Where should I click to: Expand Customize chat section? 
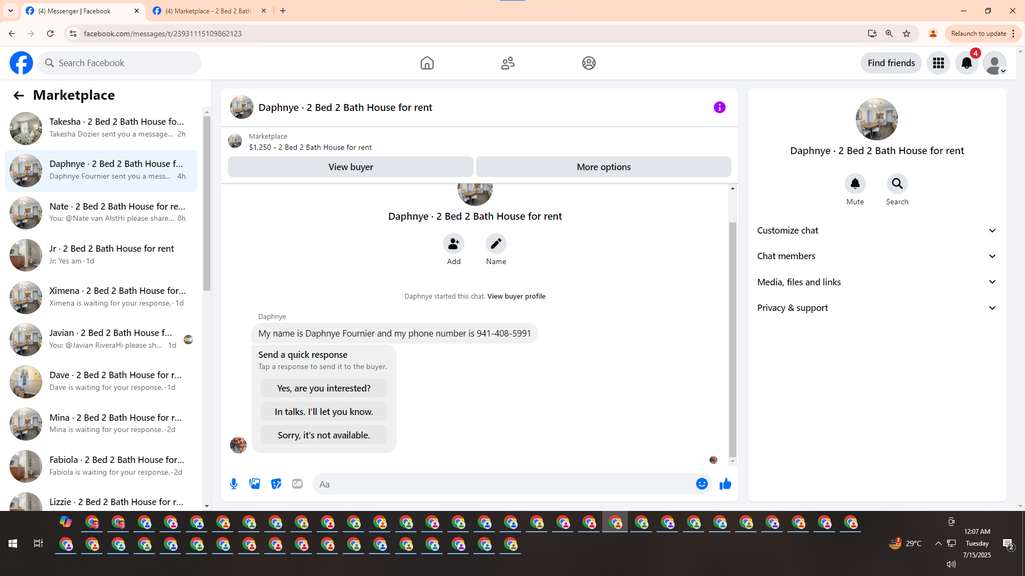click(x=877, y=230)
